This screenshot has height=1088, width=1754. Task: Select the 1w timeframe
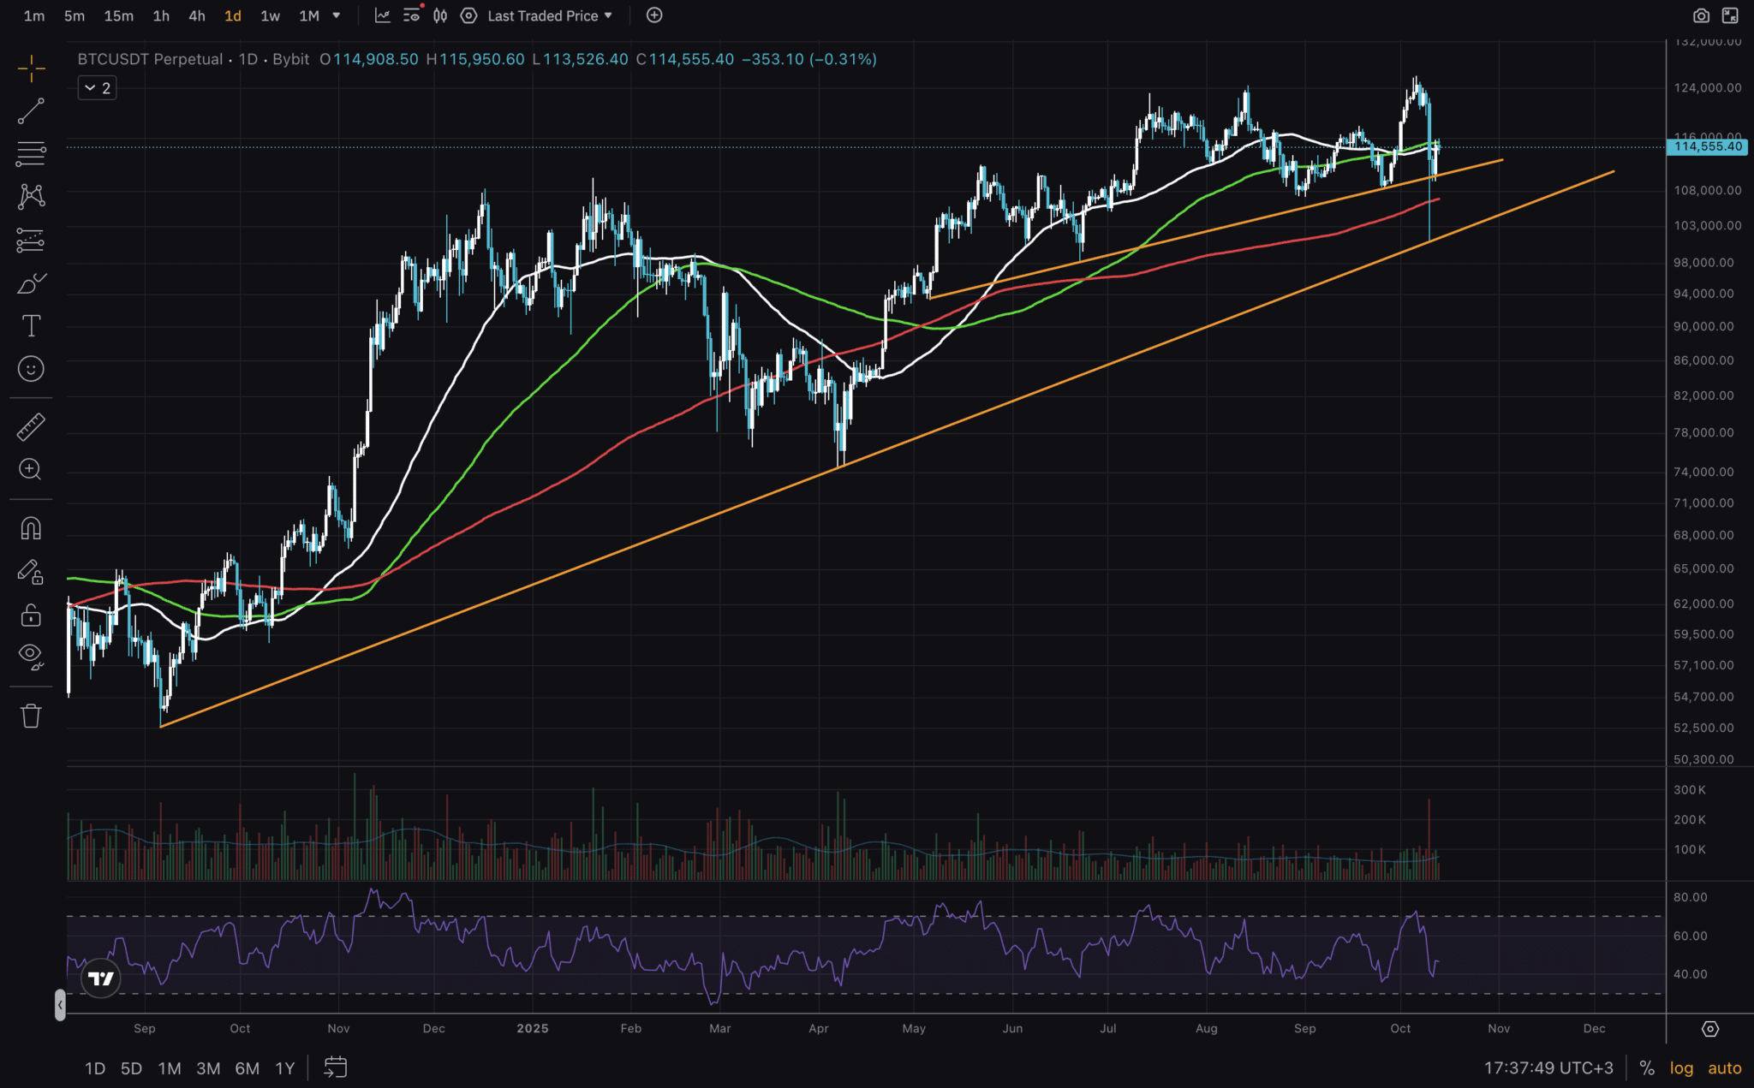coord(270,15)
